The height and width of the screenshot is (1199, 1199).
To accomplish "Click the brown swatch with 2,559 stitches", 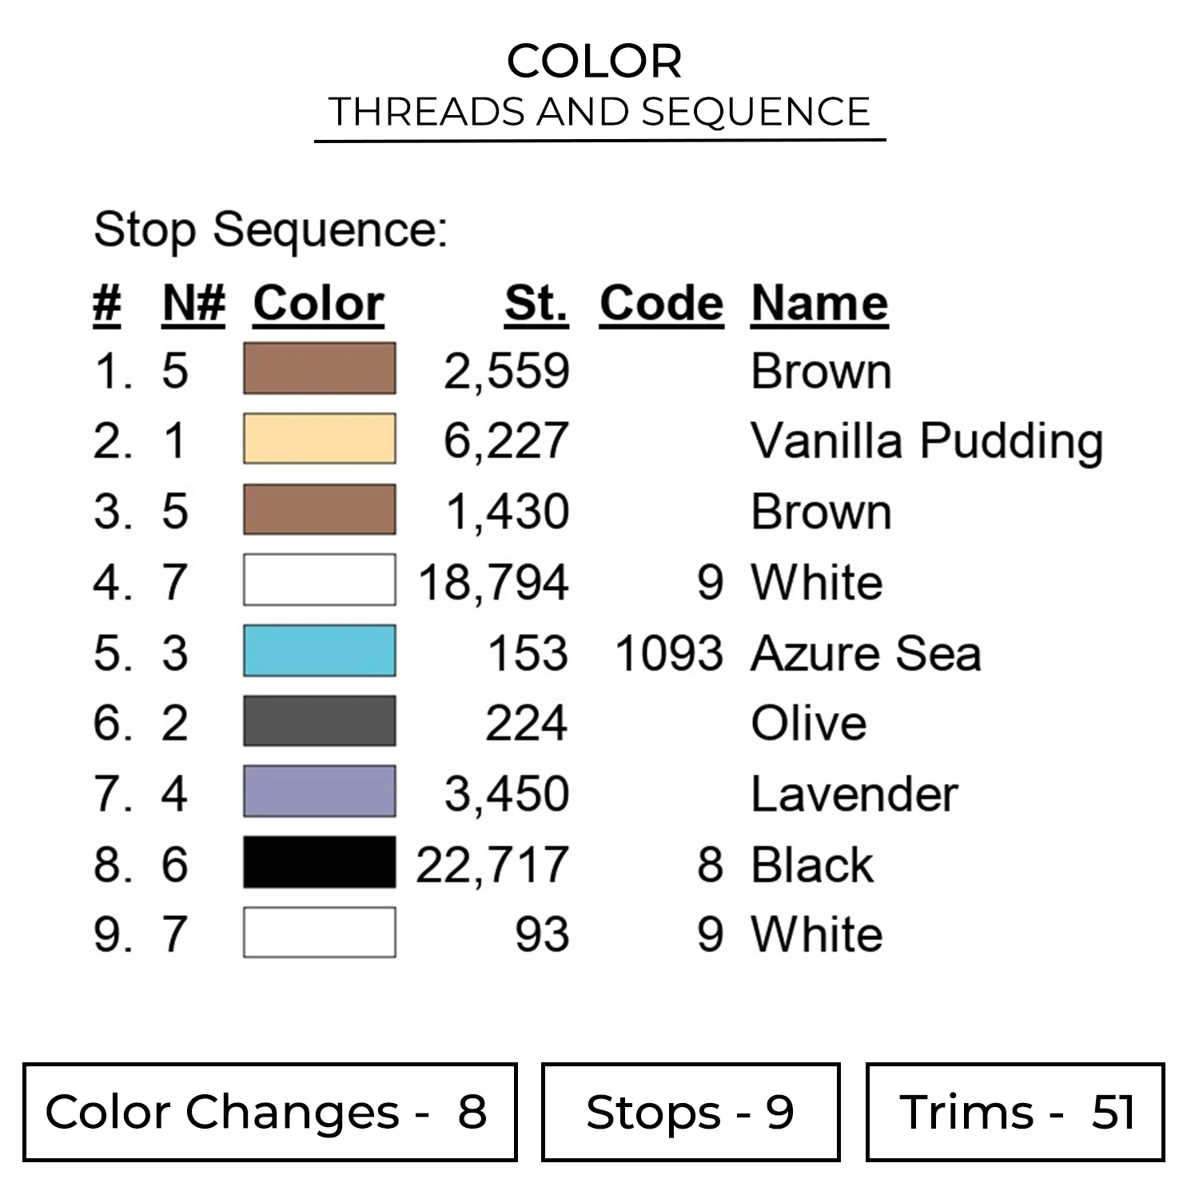I will [319, 368].
